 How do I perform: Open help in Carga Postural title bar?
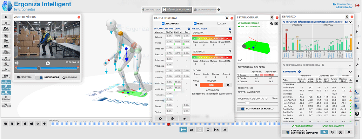(x=227, y=18)
